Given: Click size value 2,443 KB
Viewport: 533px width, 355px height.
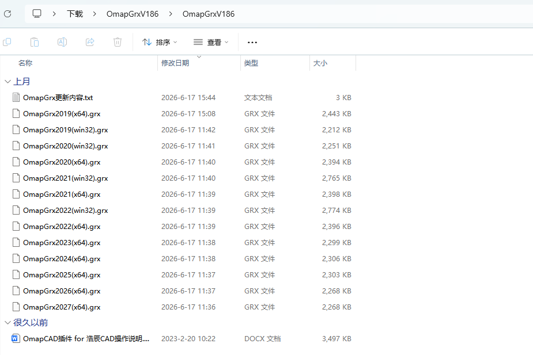Looking at the screenshot, I should (x=337, y=114).
